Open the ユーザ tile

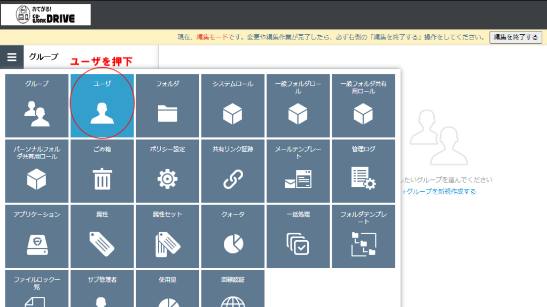coord(102,106)
